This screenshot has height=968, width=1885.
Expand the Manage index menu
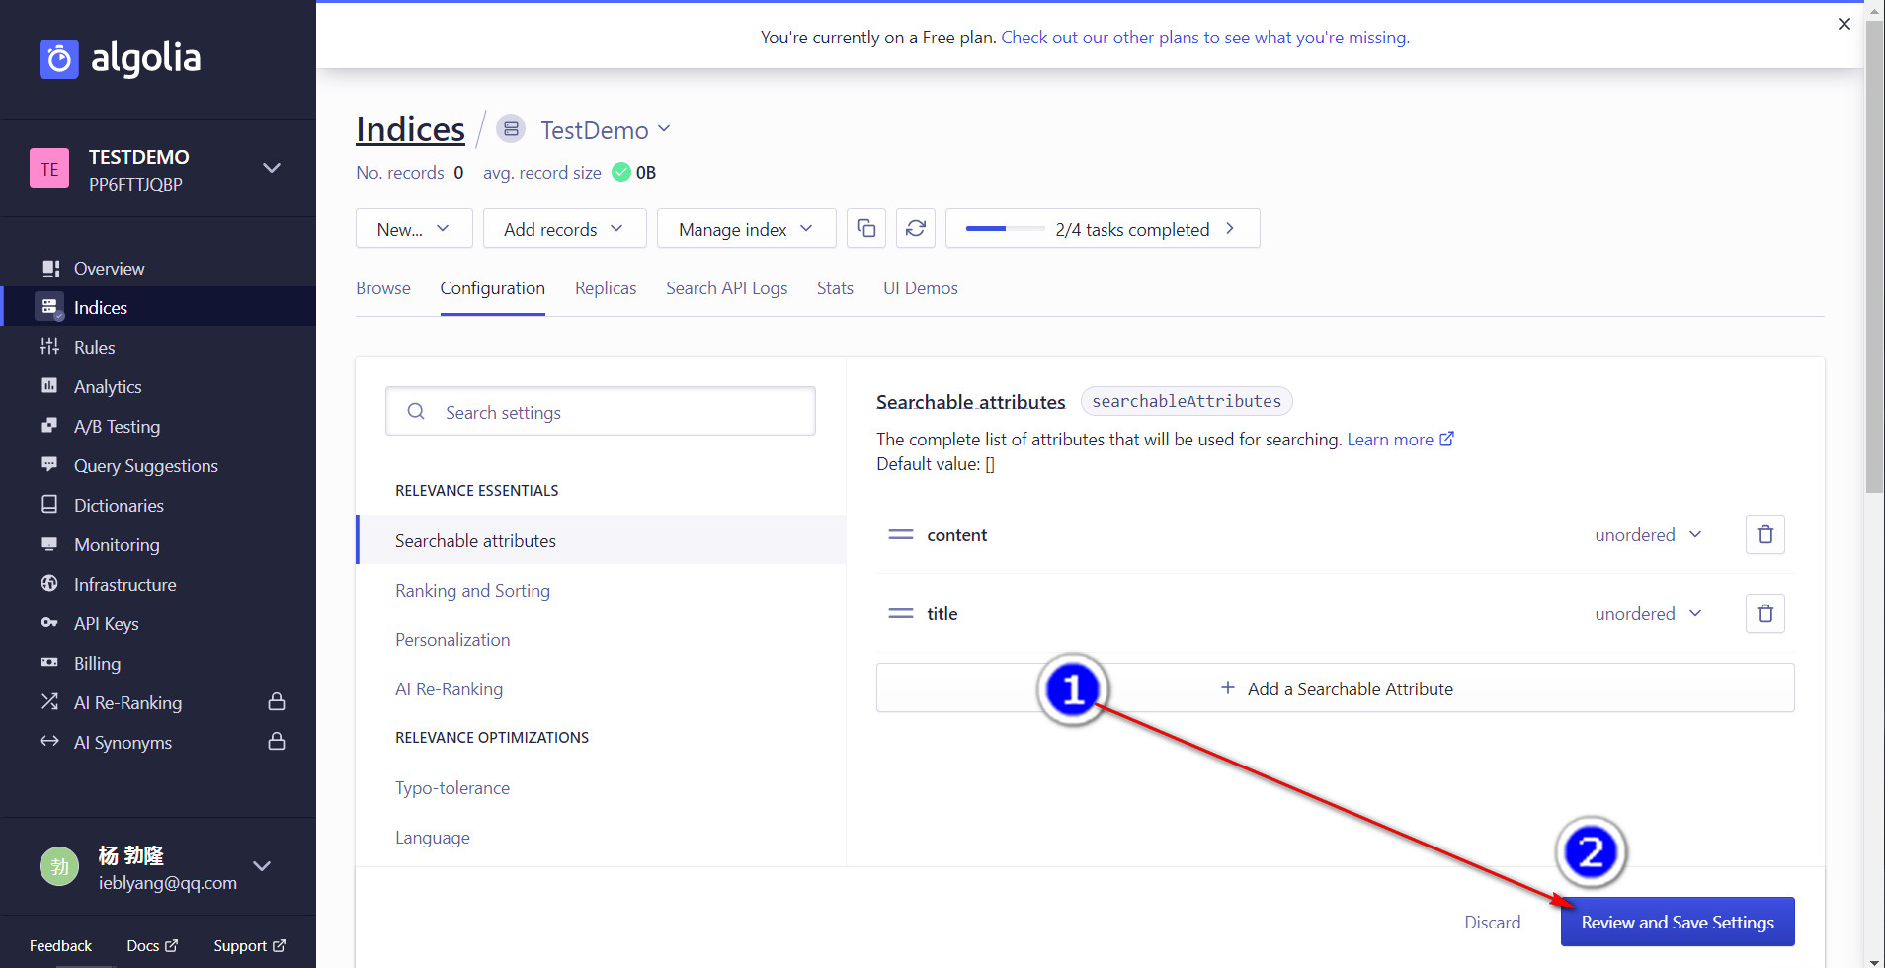pyautogui.click(x=745, y=229)
